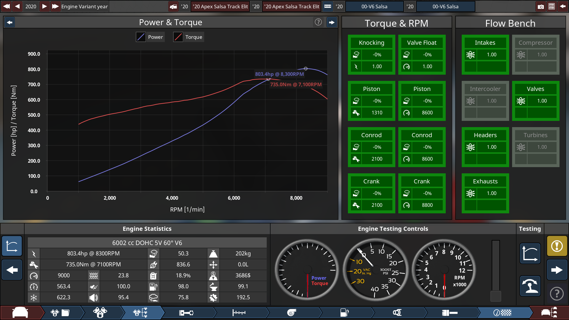Open the bottom end piston-conrod tab
Image resolution: width=569 pixels, height=320 pixels.
186,313
